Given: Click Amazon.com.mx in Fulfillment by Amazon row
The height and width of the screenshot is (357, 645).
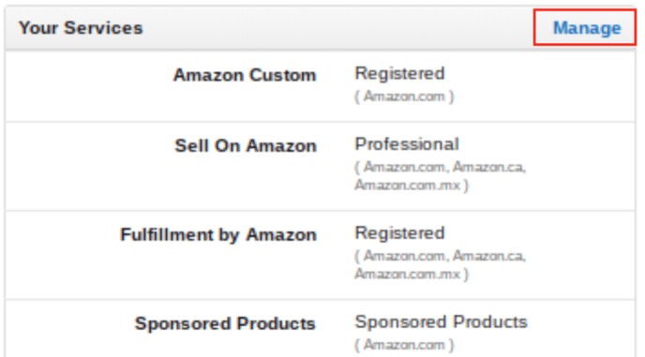Looking at the screenshot, I should pos(407,274).
